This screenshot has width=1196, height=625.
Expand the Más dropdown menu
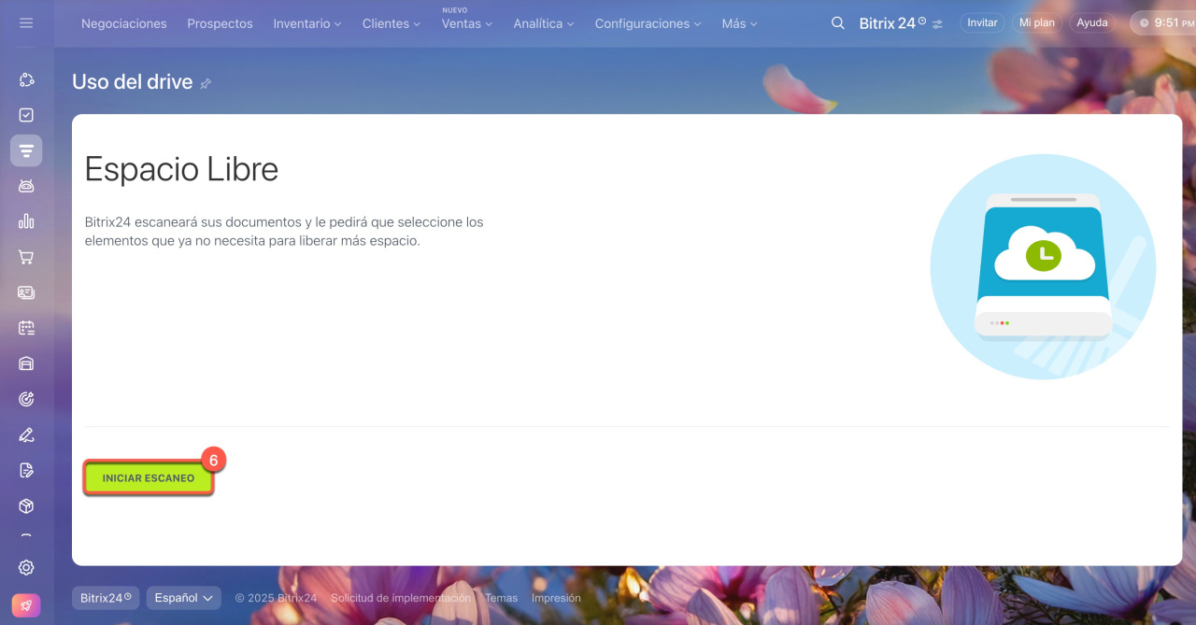[x=739, y=23]
